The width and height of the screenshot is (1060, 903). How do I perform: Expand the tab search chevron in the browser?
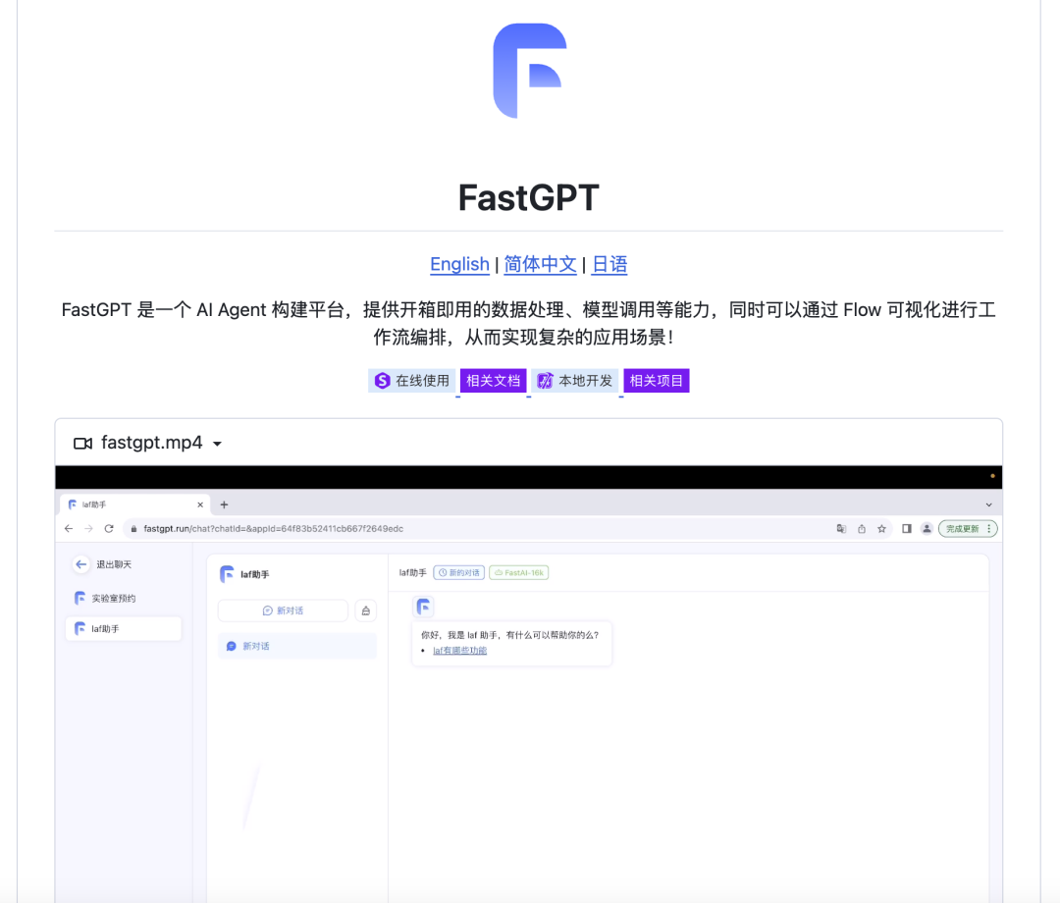click(x=988, y=505)
